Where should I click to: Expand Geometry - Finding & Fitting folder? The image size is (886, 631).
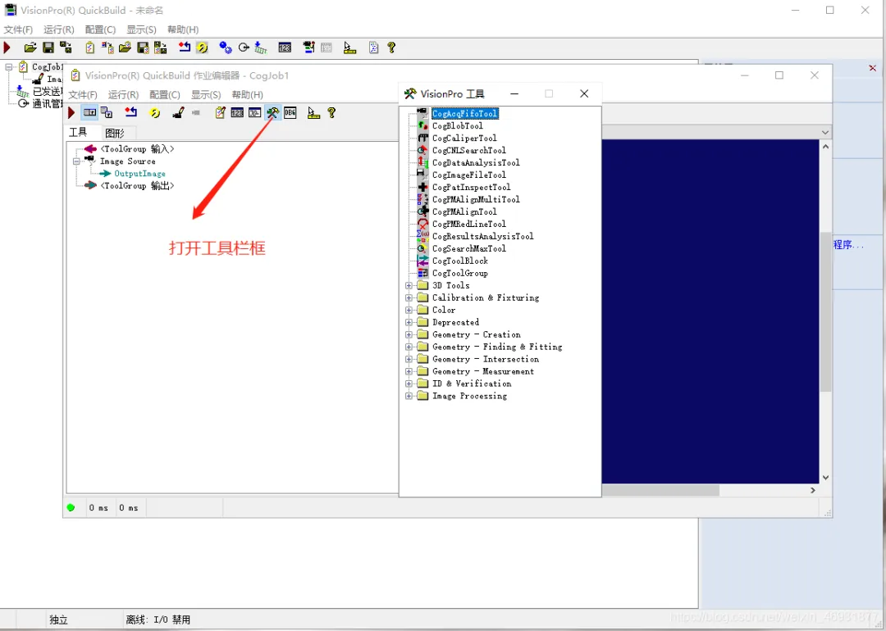pyautogui.click(x=409, y=347)
